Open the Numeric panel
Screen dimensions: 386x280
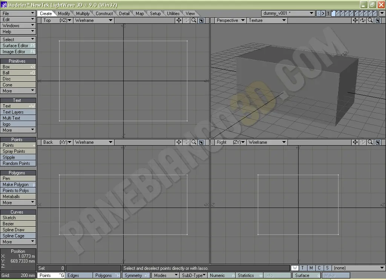click(x=221, y=275)
